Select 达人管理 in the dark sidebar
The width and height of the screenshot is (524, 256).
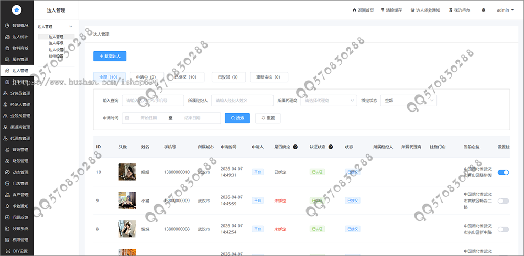(x=17, y=71)
